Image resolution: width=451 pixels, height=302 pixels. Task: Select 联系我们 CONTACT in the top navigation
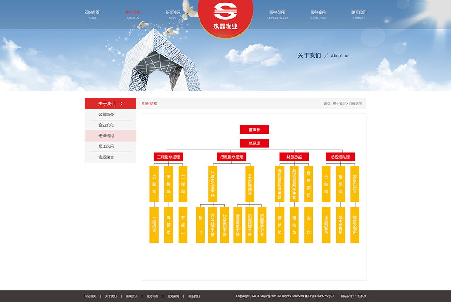[359, 14]
